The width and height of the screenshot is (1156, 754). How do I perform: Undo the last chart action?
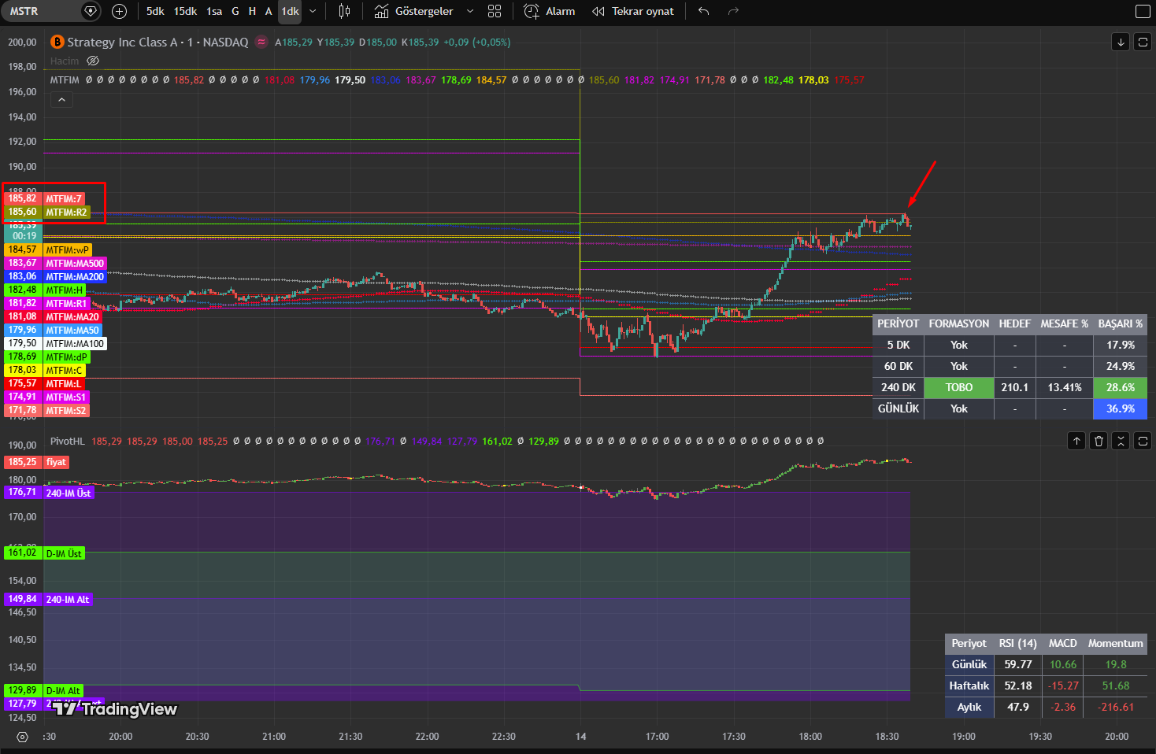704,11
